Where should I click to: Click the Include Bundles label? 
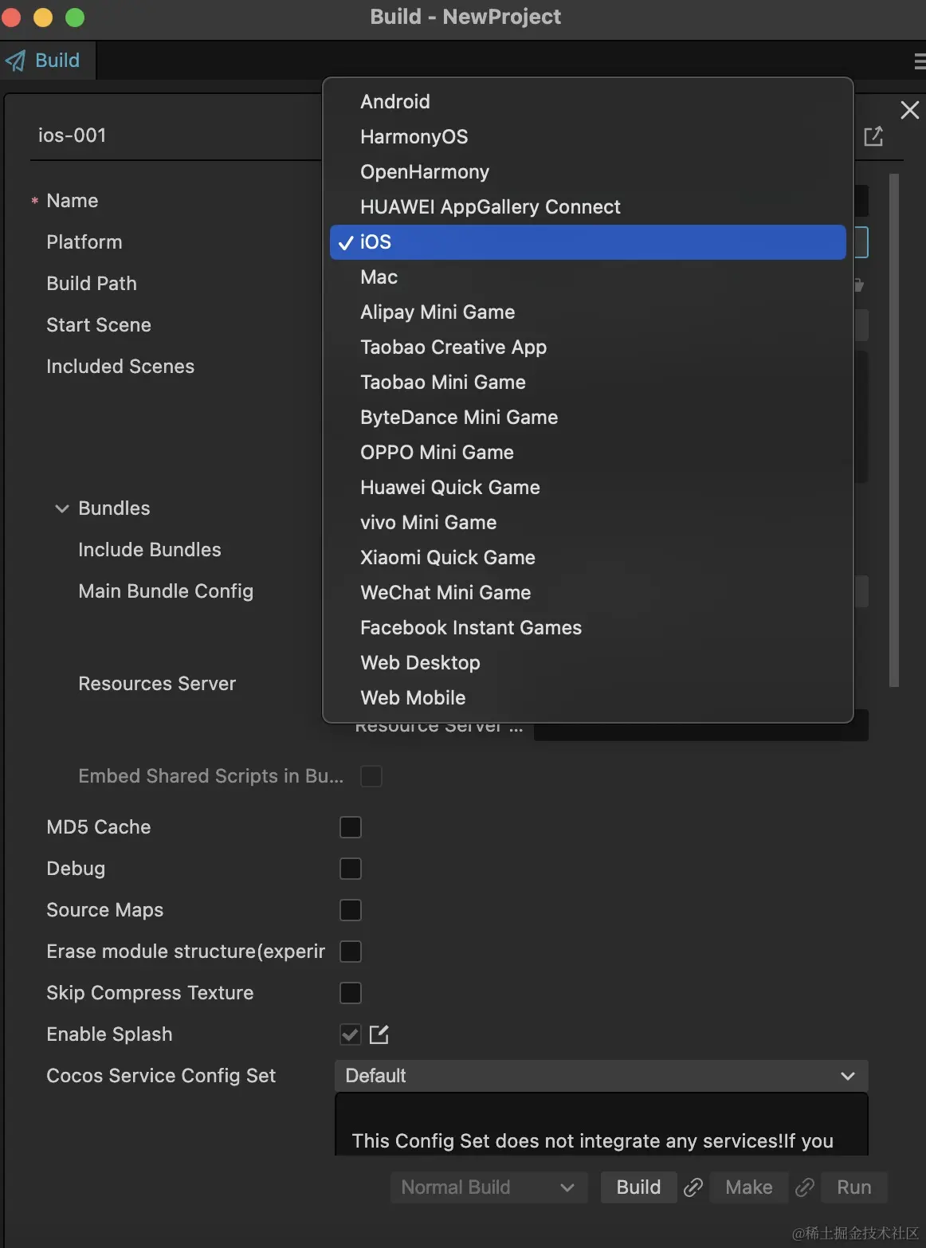(150, 550)
